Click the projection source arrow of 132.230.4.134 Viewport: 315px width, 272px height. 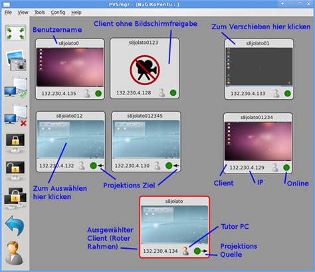(x=205, y=251)
